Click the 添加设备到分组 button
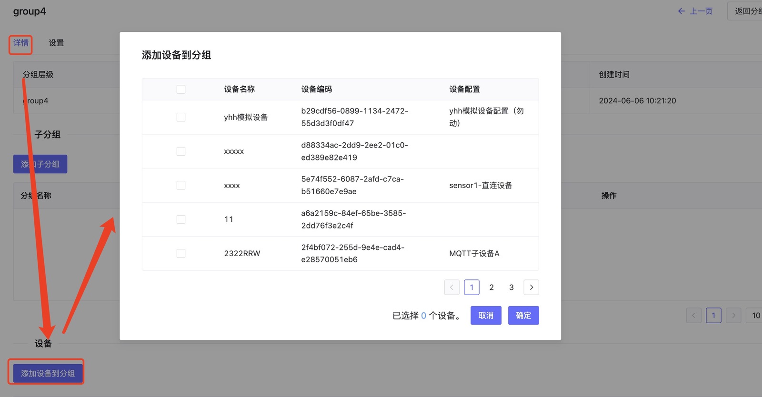The height and width of the screenshot is (397, 762). coord(48,373)
